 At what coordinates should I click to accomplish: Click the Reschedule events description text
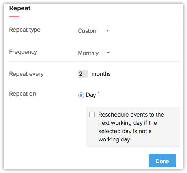pos(131,127)
